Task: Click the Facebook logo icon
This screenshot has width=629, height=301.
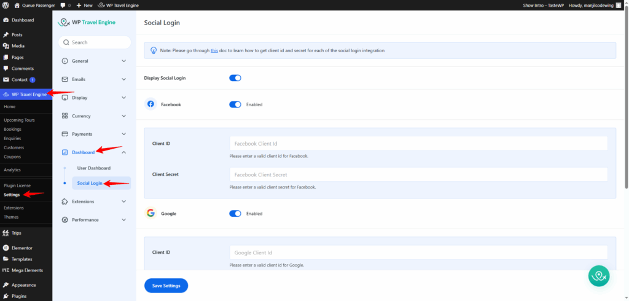Action: [150, 104]
